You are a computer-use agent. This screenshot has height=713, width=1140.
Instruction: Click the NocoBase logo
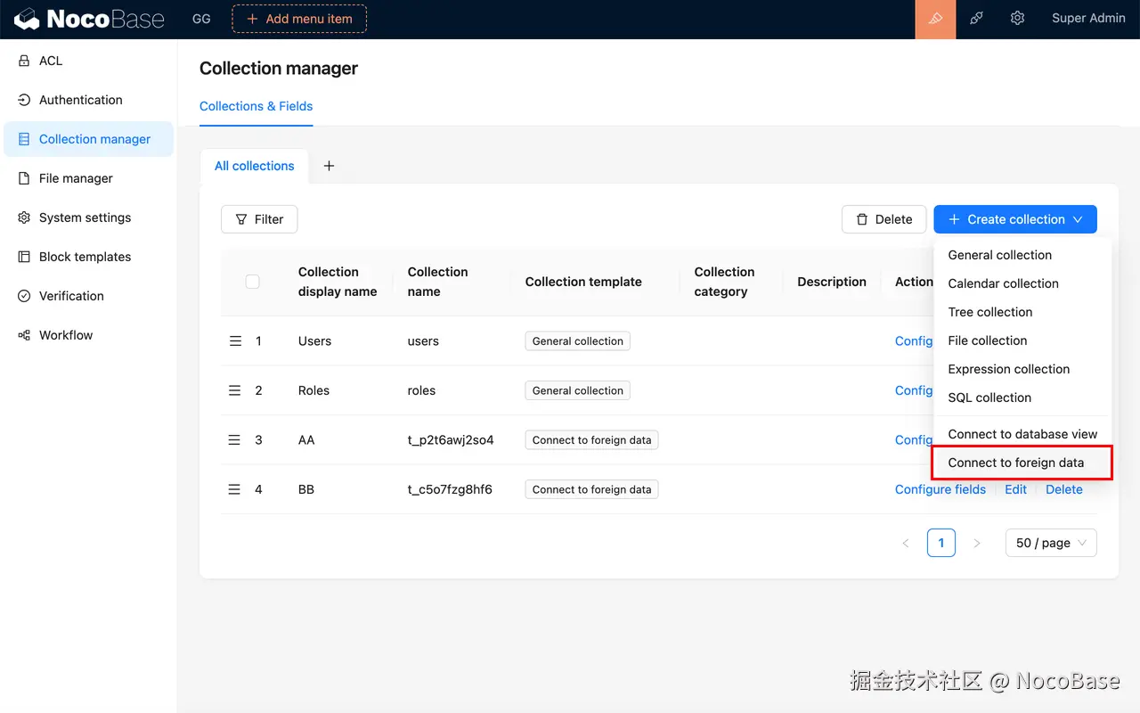89,19
